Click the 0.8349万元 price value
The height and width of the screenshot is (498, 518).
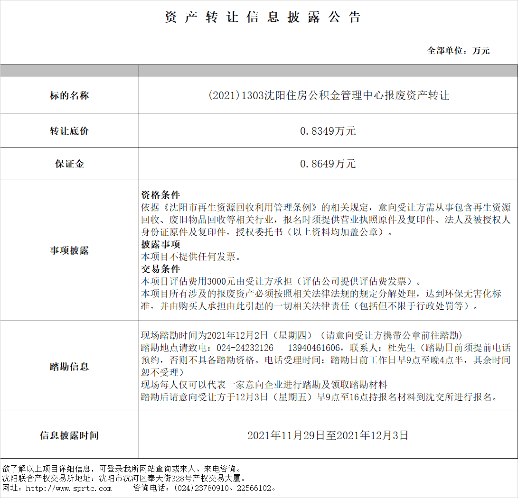click(328, 131)
